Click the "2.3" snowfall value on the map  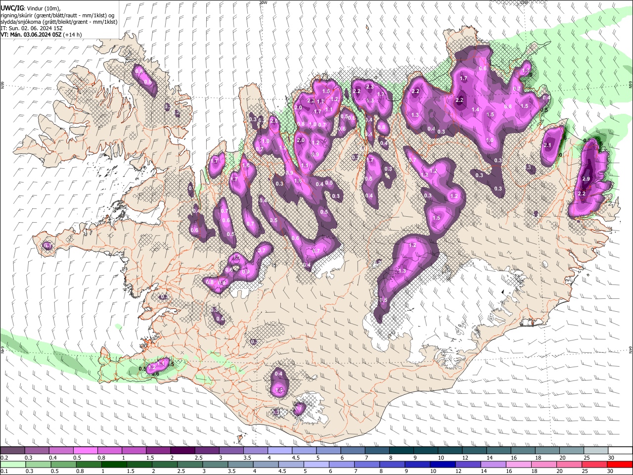(369, 87)
